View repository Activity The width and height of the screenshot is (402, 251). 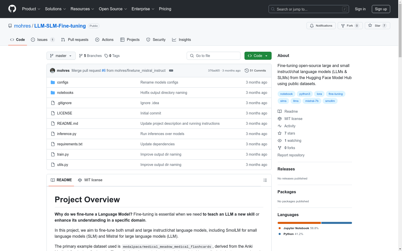click(x=286, y=126)
